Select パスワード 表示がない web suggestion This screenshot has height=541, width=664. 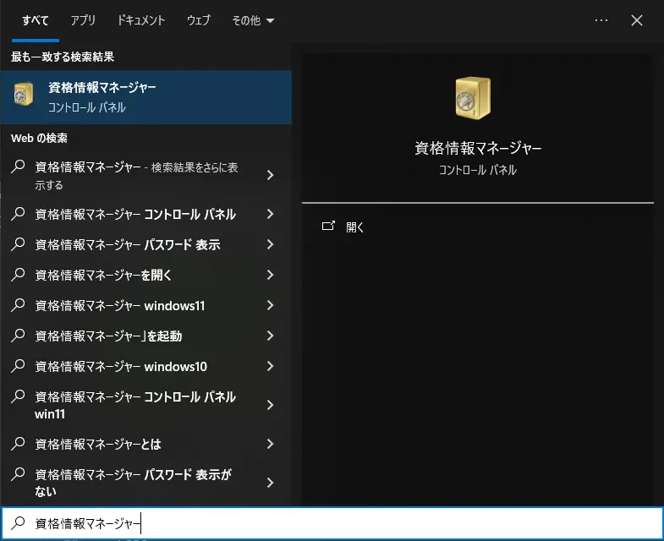point(135,483)
